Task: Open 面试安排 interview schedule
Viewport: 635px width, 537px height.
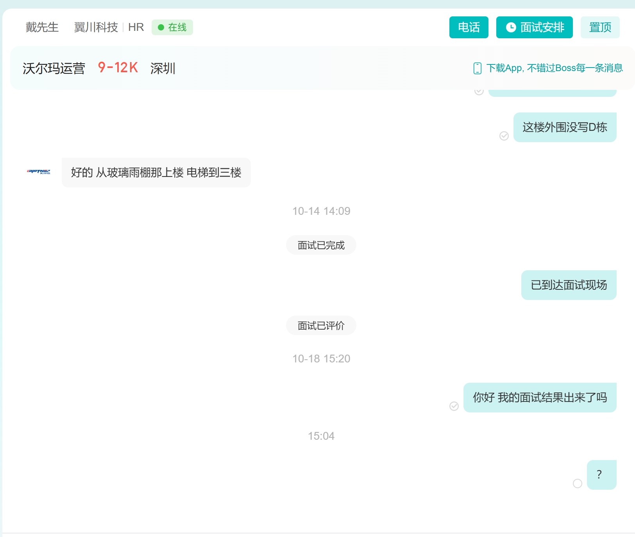Action: (x=534, y=27)
